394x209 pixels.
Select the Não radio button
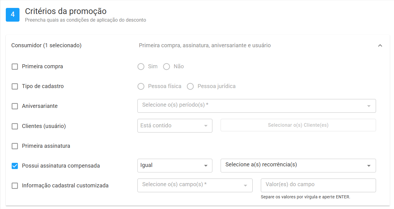pos(166,66)
